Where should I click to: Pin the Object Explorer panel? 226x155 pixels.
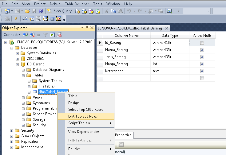click(x=87, y=28)
